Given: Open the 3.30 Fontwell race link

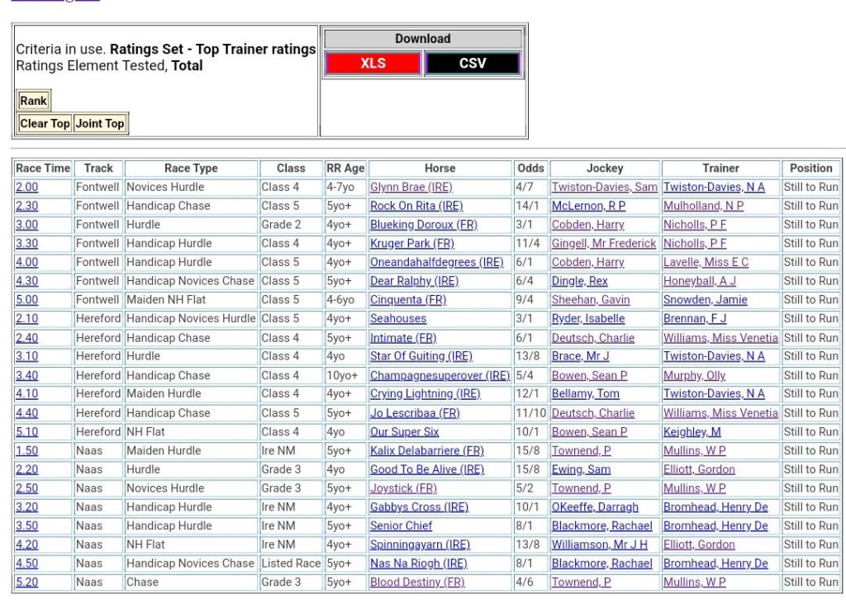Looking at the screenshot, I should (x=26, y=244).
